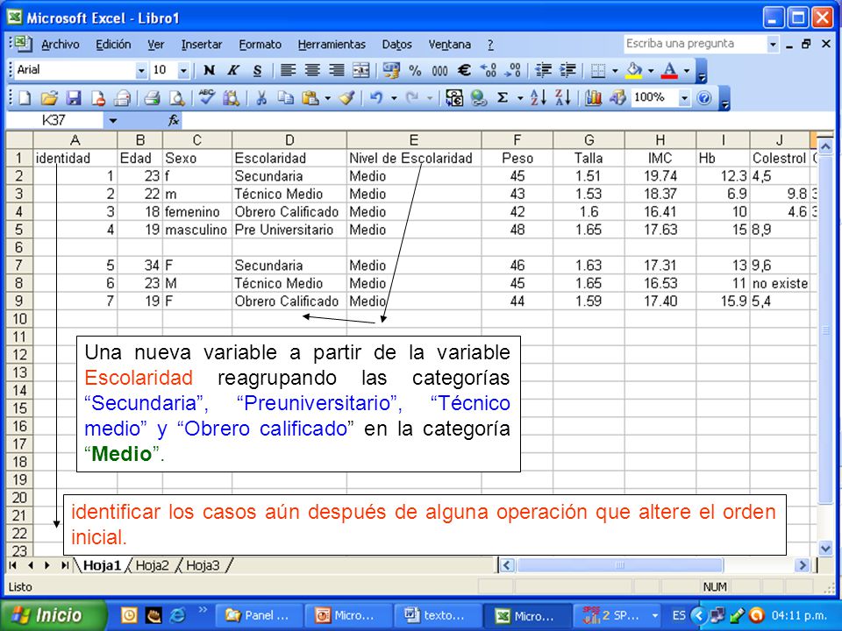Image resolution: width=842 pixels, height=631 pixels.
Task: Toggle left text alignment
Action: [x=288, y=70]
